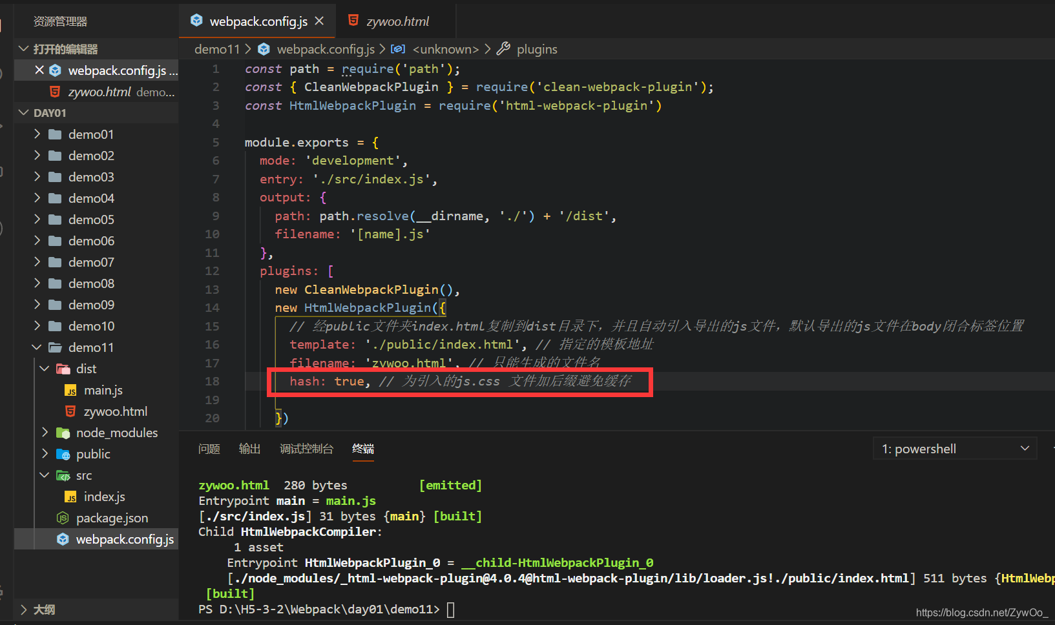
Task: Collapse the src folder chevron
Action: 45,475
